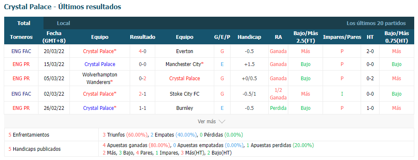Click the Ver más text
This screenshot has width=418, height=160.
click(207, 122)
